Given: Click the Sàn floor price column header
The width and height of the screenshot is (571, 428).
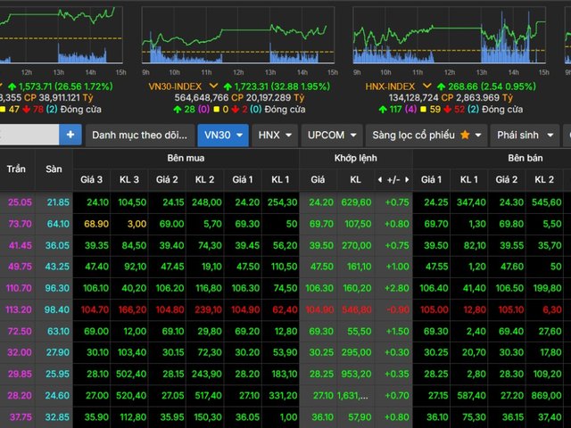Looking at the screenshot, I should click(x=54, y=169).
